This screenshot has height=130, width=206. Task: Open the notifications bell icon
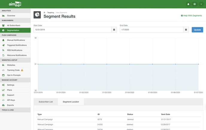coord(188,4)
